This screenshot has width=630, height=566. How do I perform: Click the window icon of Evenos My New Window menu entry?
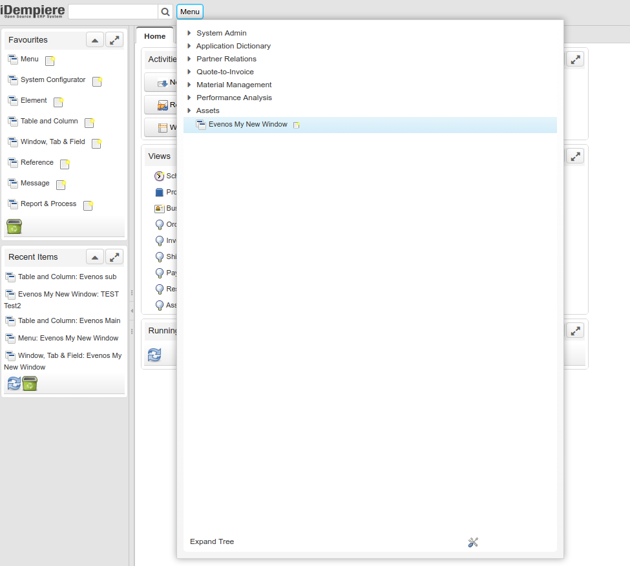(x=201, y=125)
